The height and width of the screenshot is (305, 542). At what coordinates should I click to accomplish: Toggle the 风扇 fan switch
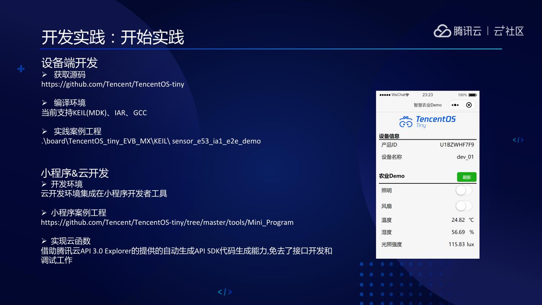coord(463,206)
